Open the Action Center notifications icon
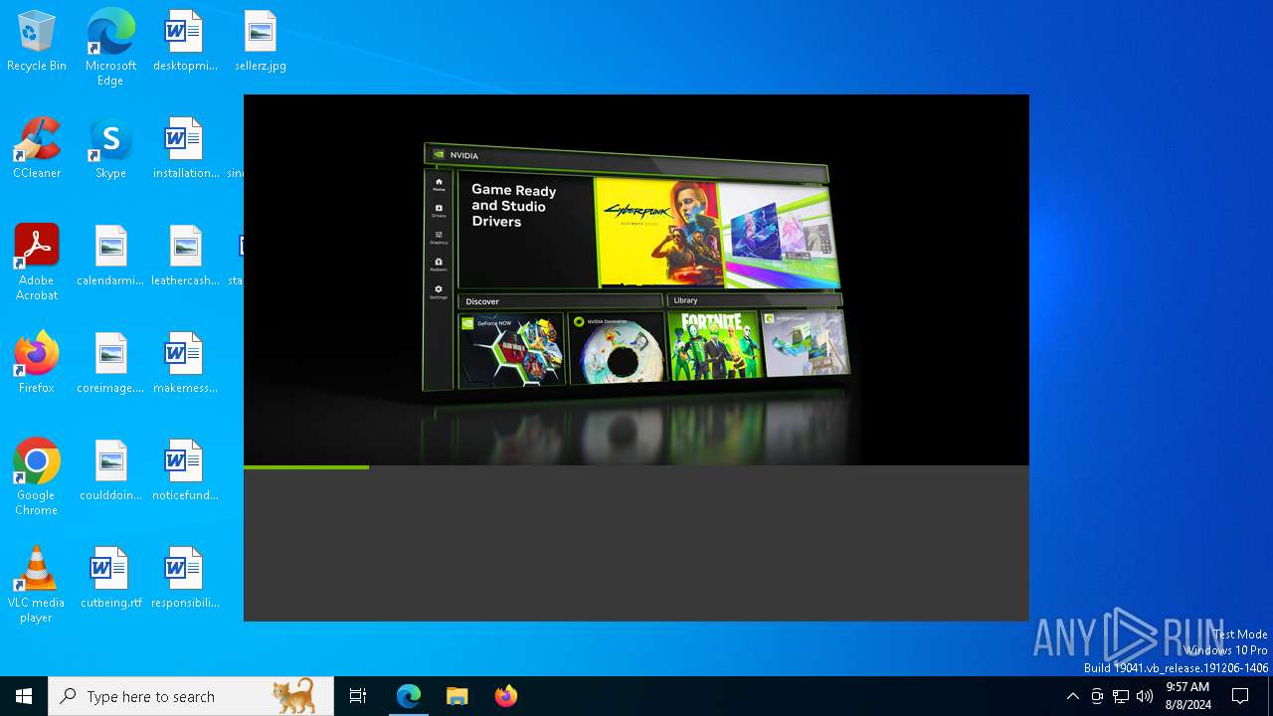 [1240, 696]
